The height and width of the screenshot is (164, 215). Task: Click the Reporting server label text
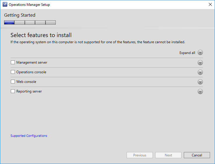click(x=29, y=91)
